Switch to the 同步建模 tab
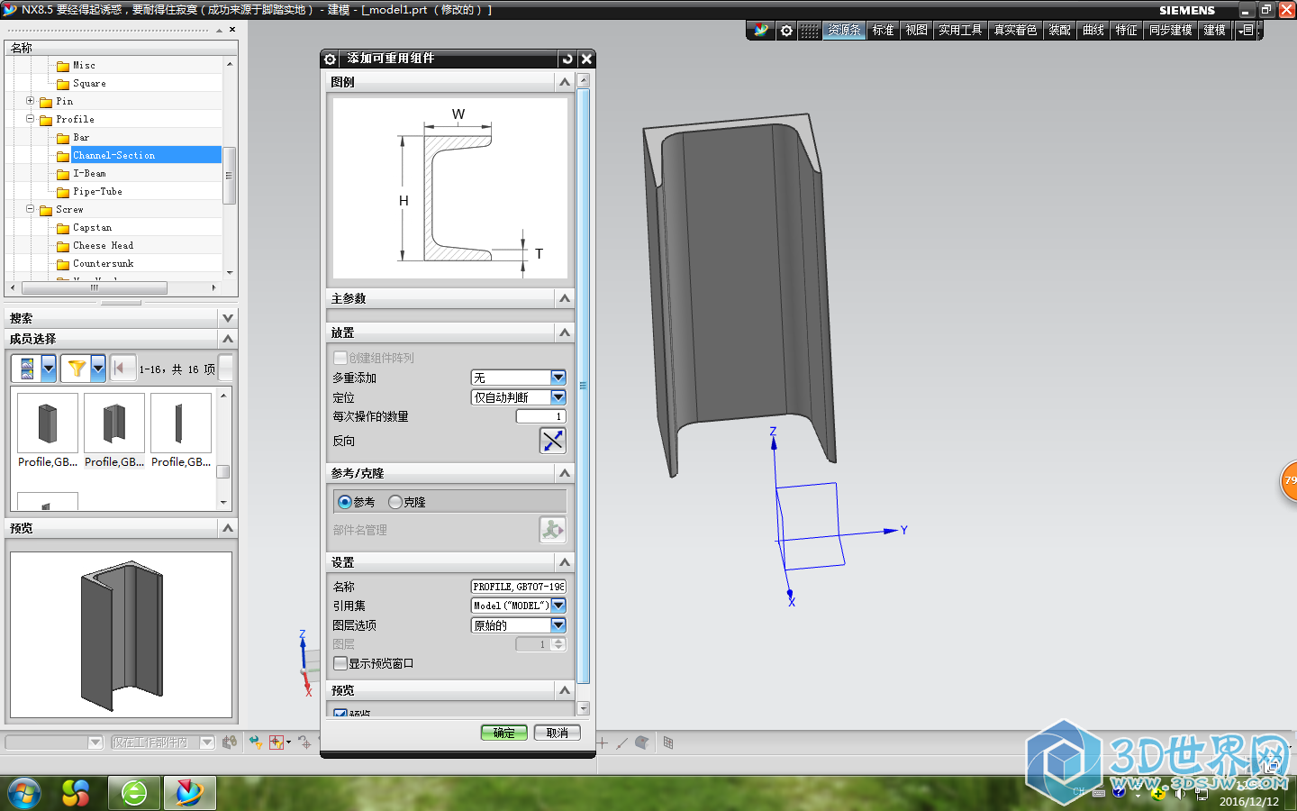Screen dimensions: 1297x811 coord(1171,30)
